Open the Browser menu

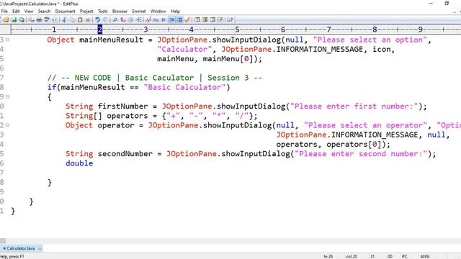tap(120, 12)
